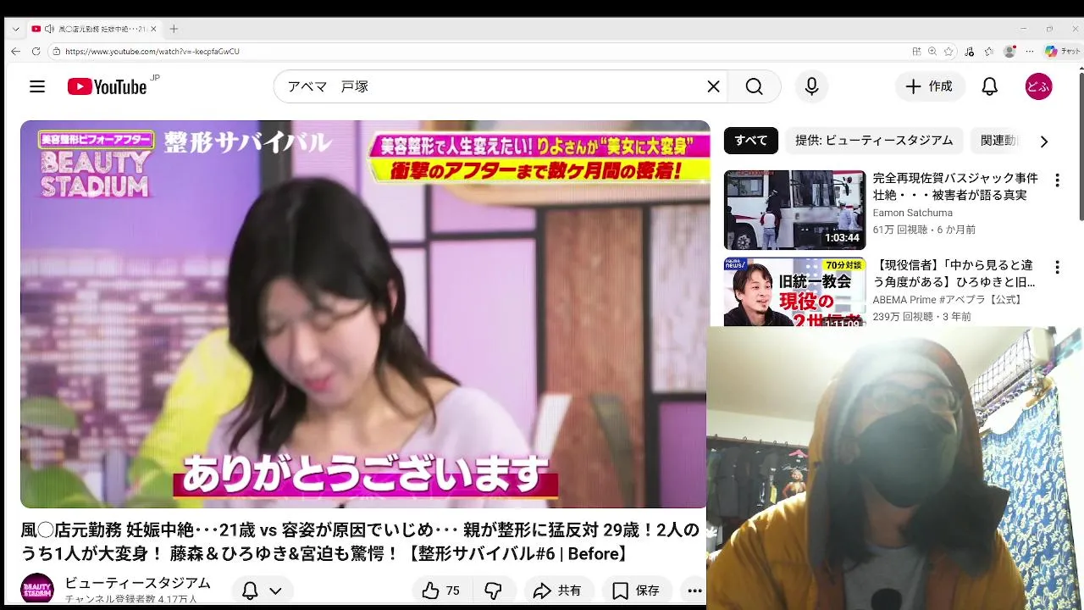Visit the Eamon Satchuma channel
The height and width of the screenshot is (610, 1084).
(x=912, y=213)
